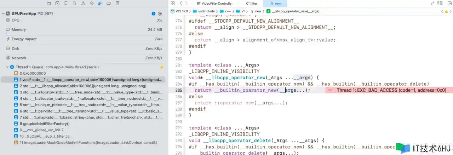Screen dimensions: 453x155
Task: Open the Find navigator magnifier icon
Action: point(74,4)
